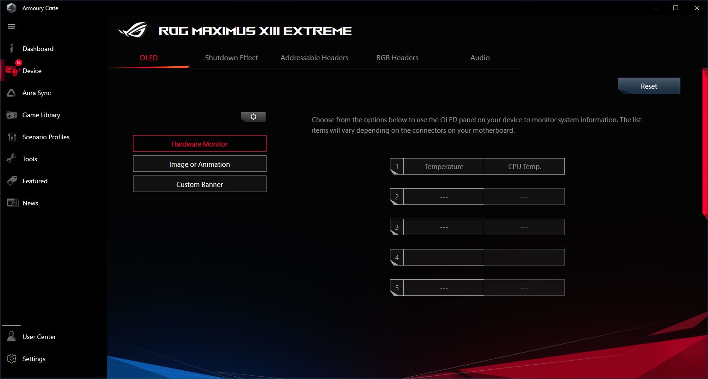Close the Armoury Crate window
Screen dimensions: 708x379
point(697,8)
